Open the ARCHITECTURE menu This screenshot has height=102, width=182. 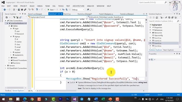[78, 6]
